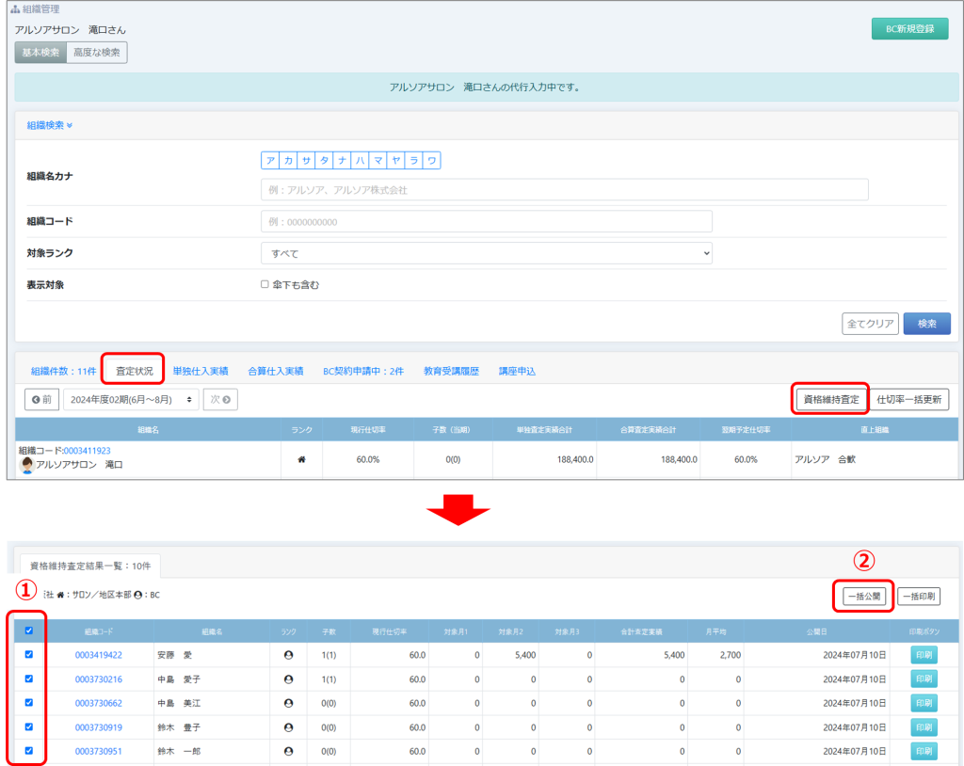This screenshot has width=964, height=766.
Task: Toggle the select-all checkbox in the table header
Action: pyautogui.click(x=30, y=630)
